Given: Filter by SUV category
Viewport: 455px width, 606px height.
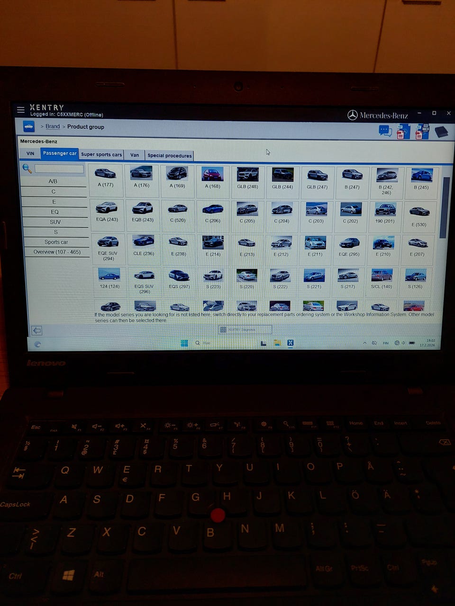Looking at the screenshot, I should point(55,222).
